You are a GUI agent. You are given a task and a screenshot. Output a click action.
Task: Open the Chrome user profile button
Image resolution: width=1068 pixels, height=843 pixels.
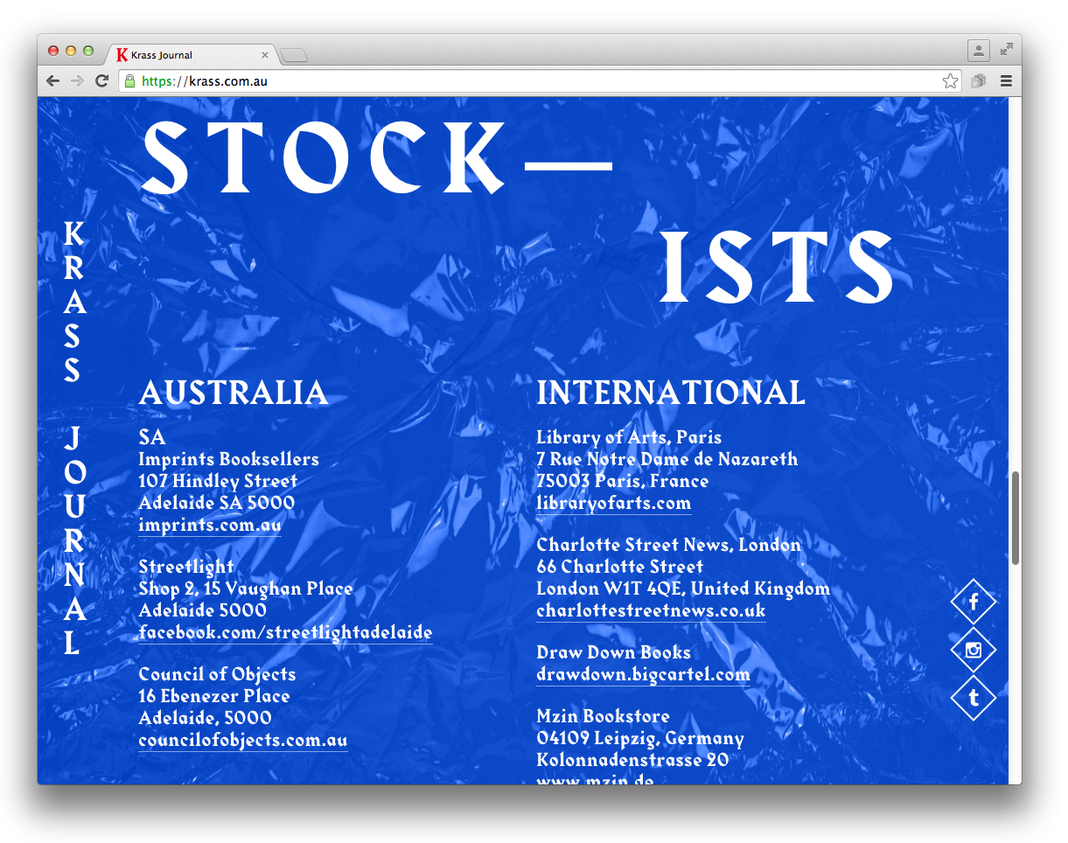978,50
